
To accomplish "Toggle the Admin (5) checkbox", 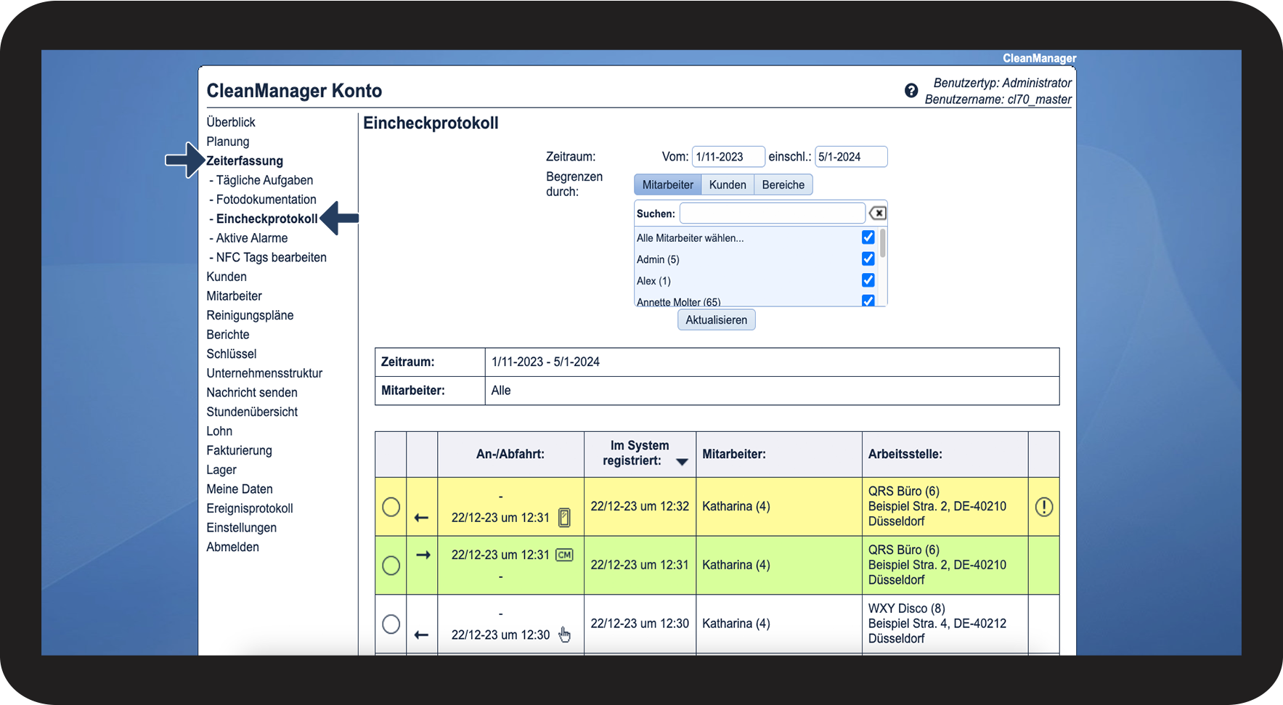I will pos(868,259).
